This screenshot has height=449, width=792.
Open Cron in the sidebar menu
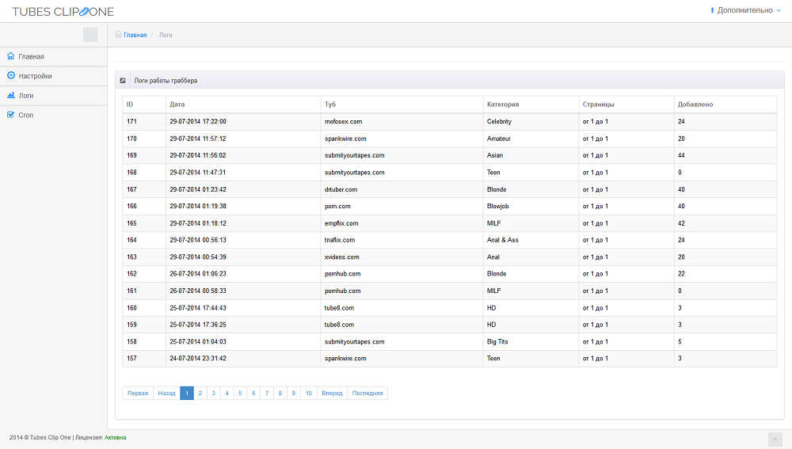[x=26, y=115]
